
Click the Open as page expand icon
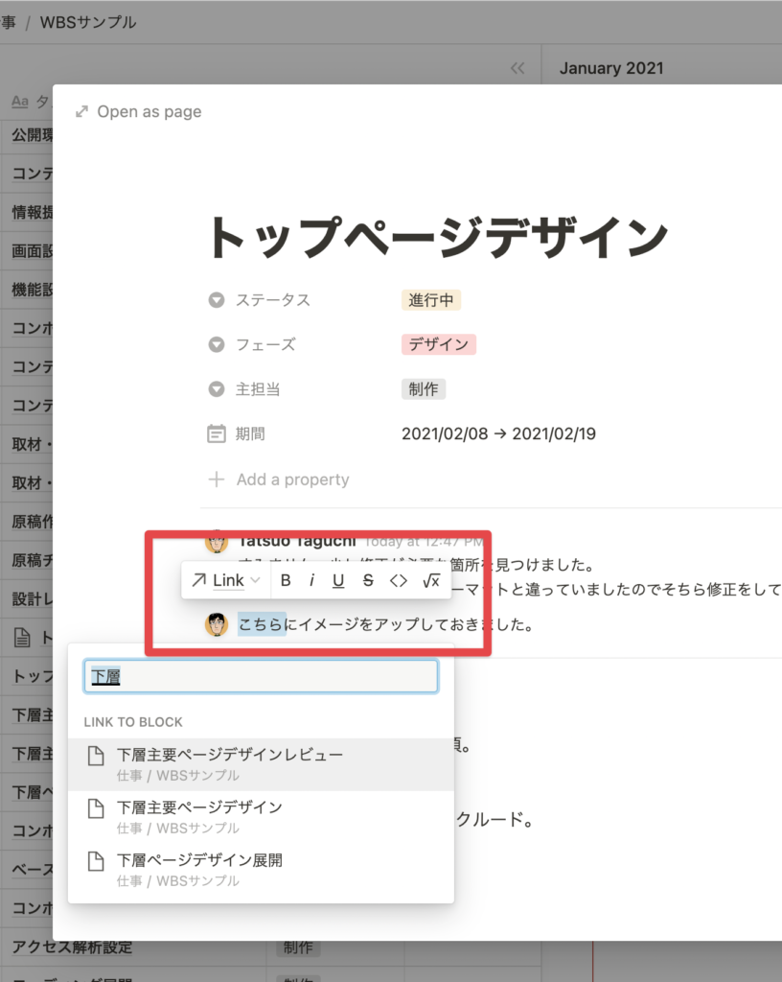82,111
